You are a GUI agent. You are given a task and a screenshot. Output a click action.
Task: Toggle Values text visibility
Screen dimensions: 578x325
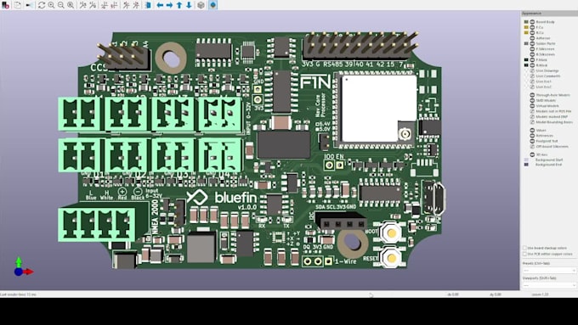coord(532,131)
